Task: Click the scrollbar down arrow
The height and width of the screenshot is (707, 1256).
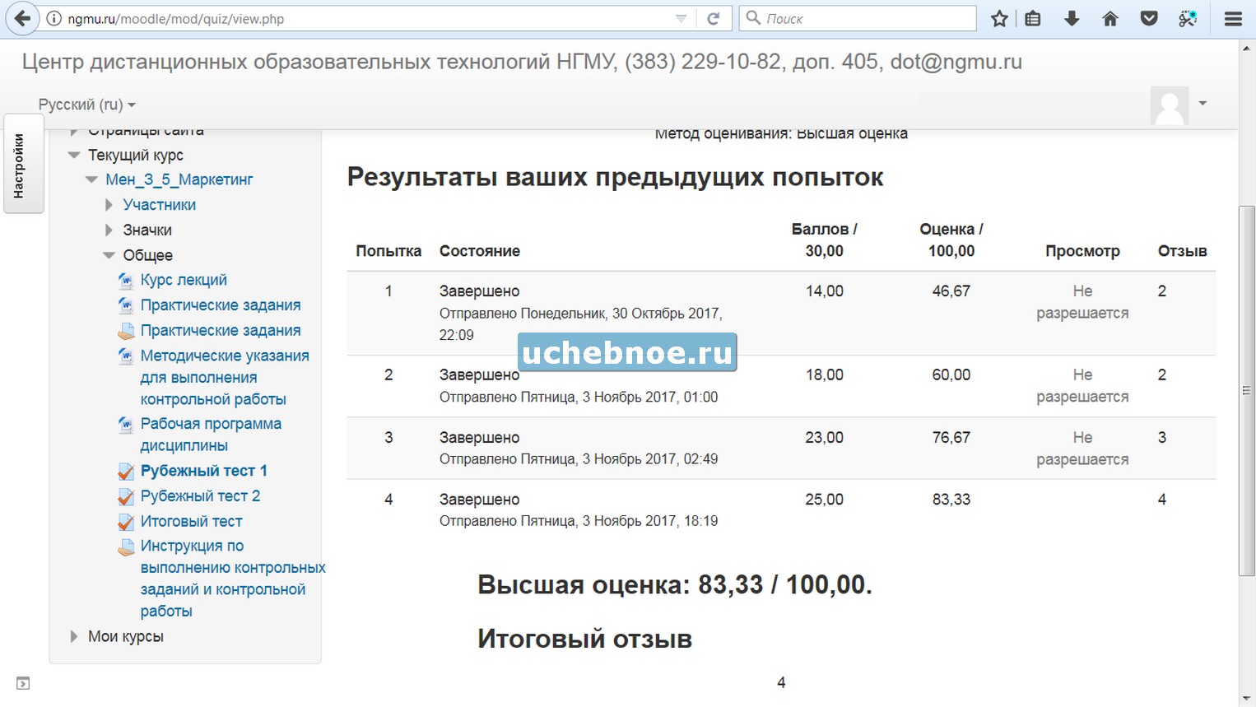Action: pyautogui.click(x=1247, y=700)
